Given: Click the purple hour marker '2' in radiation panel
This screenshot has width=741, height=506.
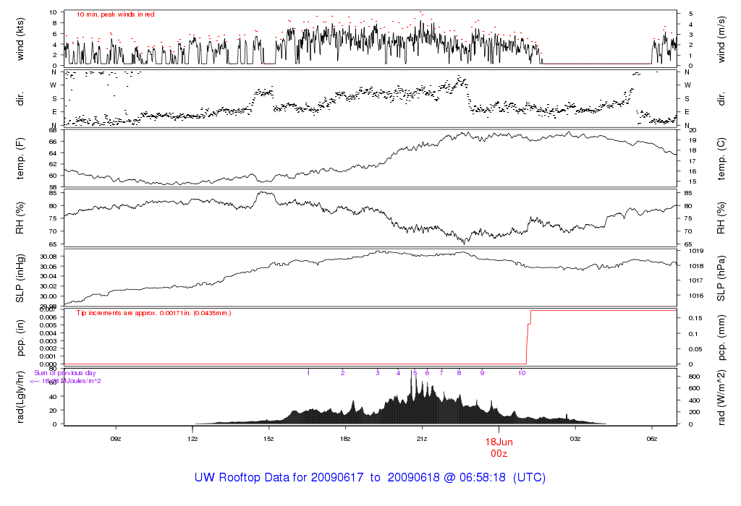Looking at the screenshot, I should (342, 373).
